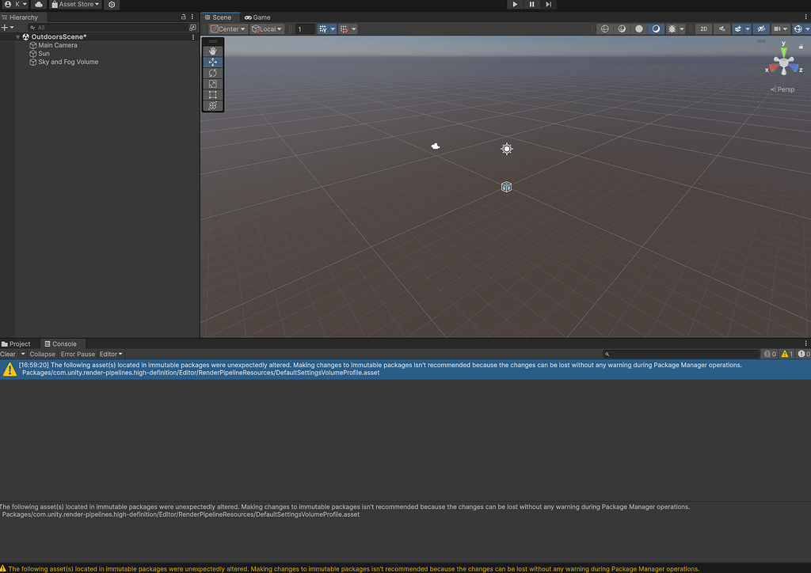Switch to the Game tab
The width and height of the screenshot is (811, 573).
point(257,16)
